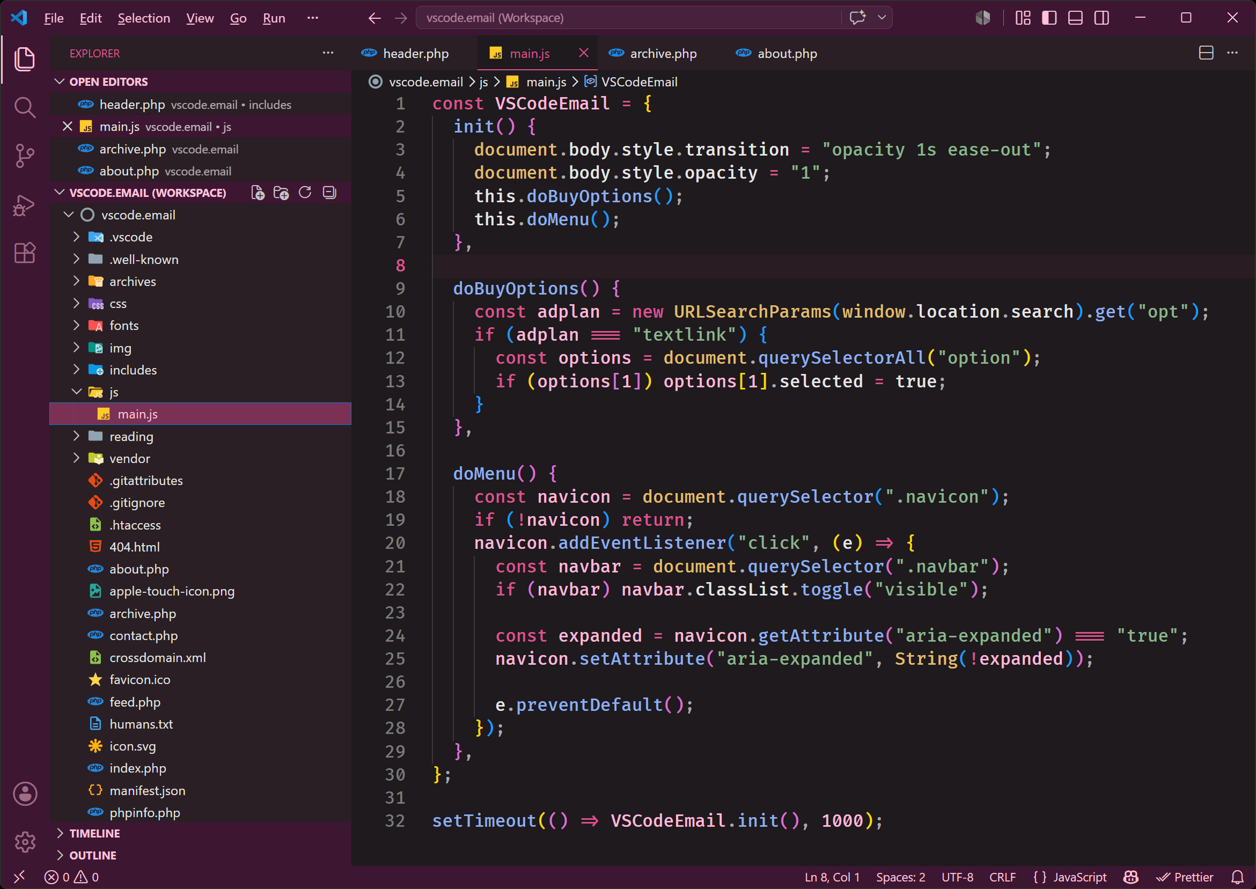Open the View menu

[200, 18]
